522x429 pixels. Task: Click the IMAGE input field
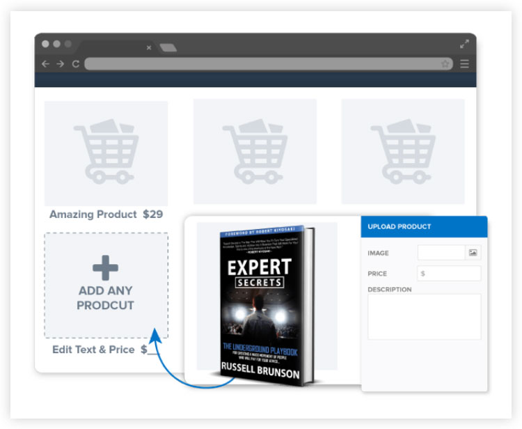tap(441, 253)
